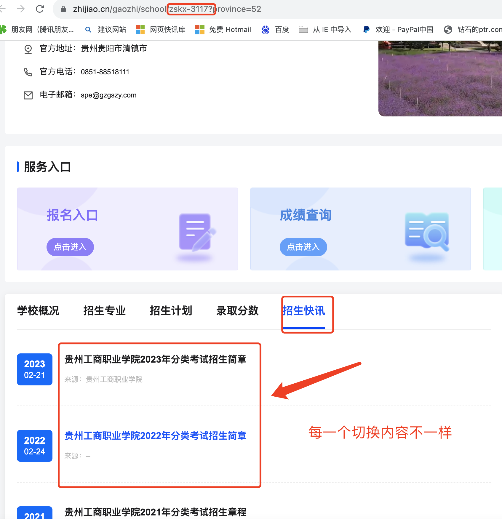Click the lock icon in address bar
This screenshot has height=519, width=502.
tap(63, 9)
